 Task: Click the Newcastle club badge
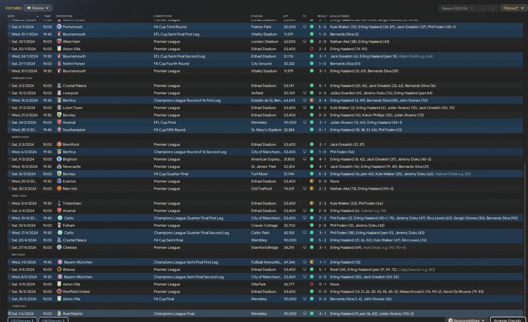pyautogui.click(x=59, y=167)
